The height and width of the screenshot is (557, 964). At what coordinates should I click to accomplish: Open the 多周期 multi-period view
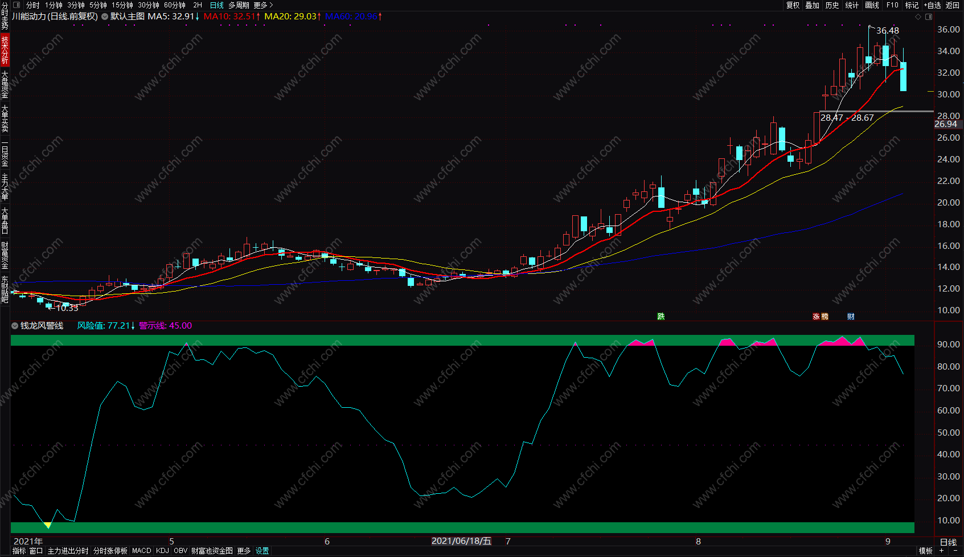pos(239,5)
